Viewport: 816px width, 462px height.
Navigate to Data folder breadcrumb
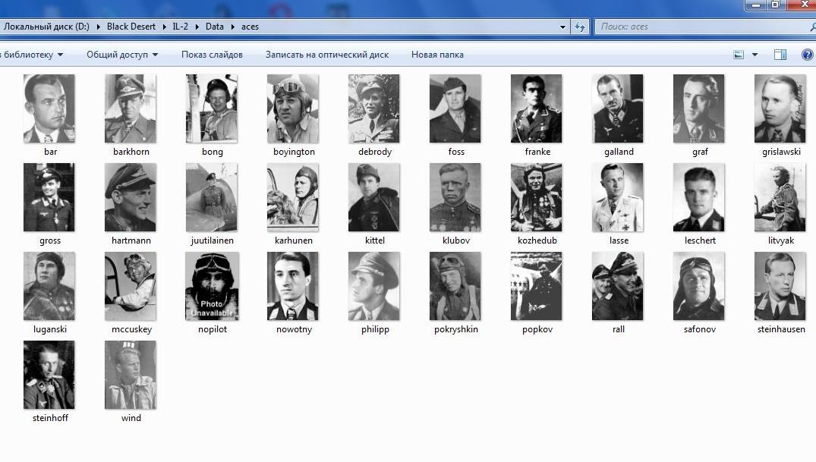click(x=214, y=27)
